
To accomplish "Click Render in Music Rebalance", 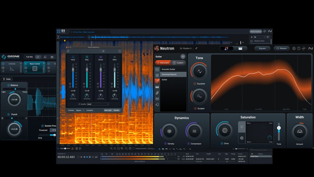I will (116, 110).
